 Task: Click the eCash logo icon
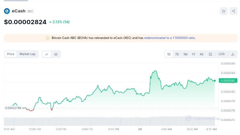click(7, 11)
